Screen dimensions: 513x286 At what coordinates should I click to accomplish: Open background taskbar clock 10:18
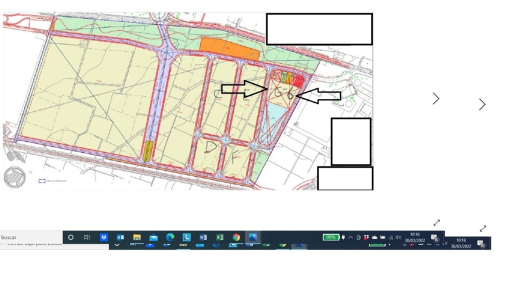click(461, 243)
